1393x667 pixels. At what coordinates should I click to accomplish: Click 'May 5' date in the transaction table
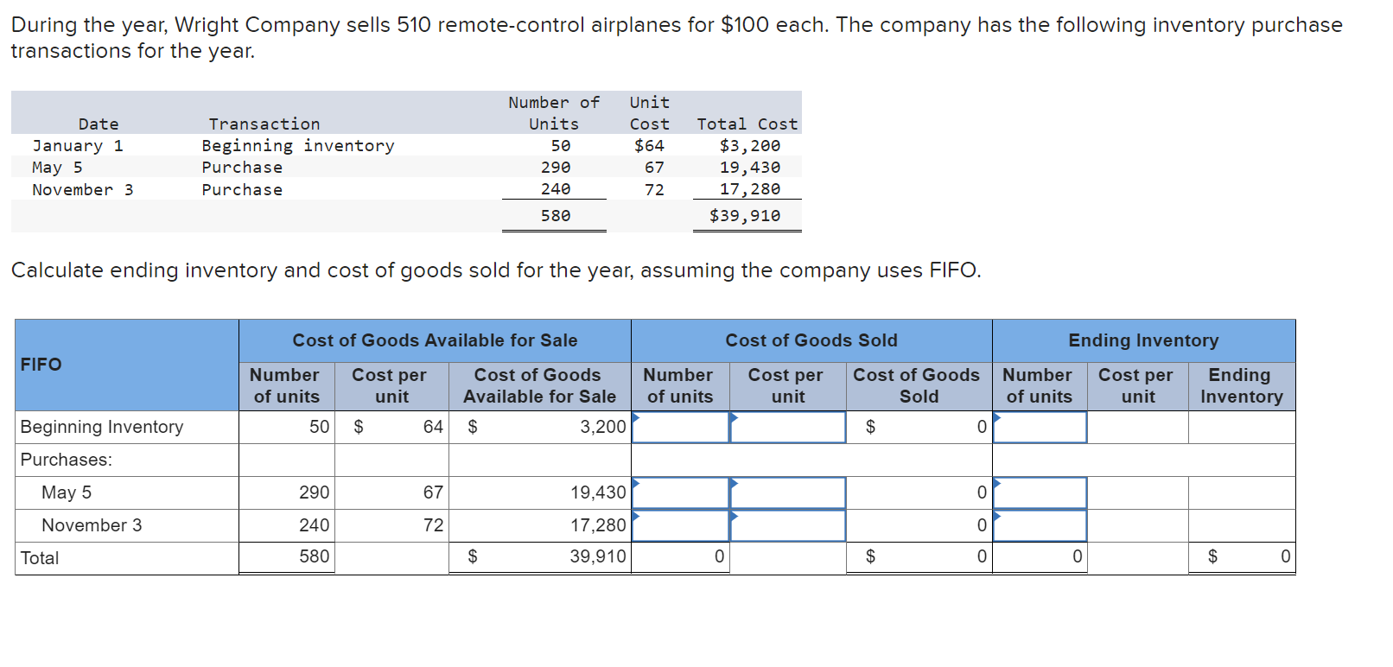[x=57, y=168]
